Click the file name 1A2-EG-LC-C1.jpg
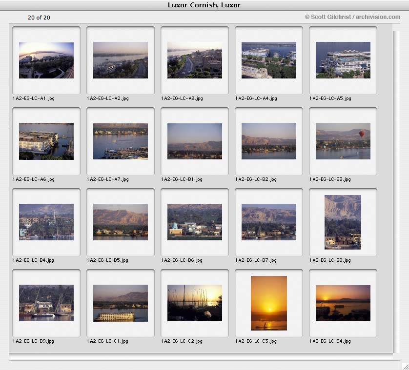The height and width of the screenshot is (370, 409). click(x=107, y=341)
